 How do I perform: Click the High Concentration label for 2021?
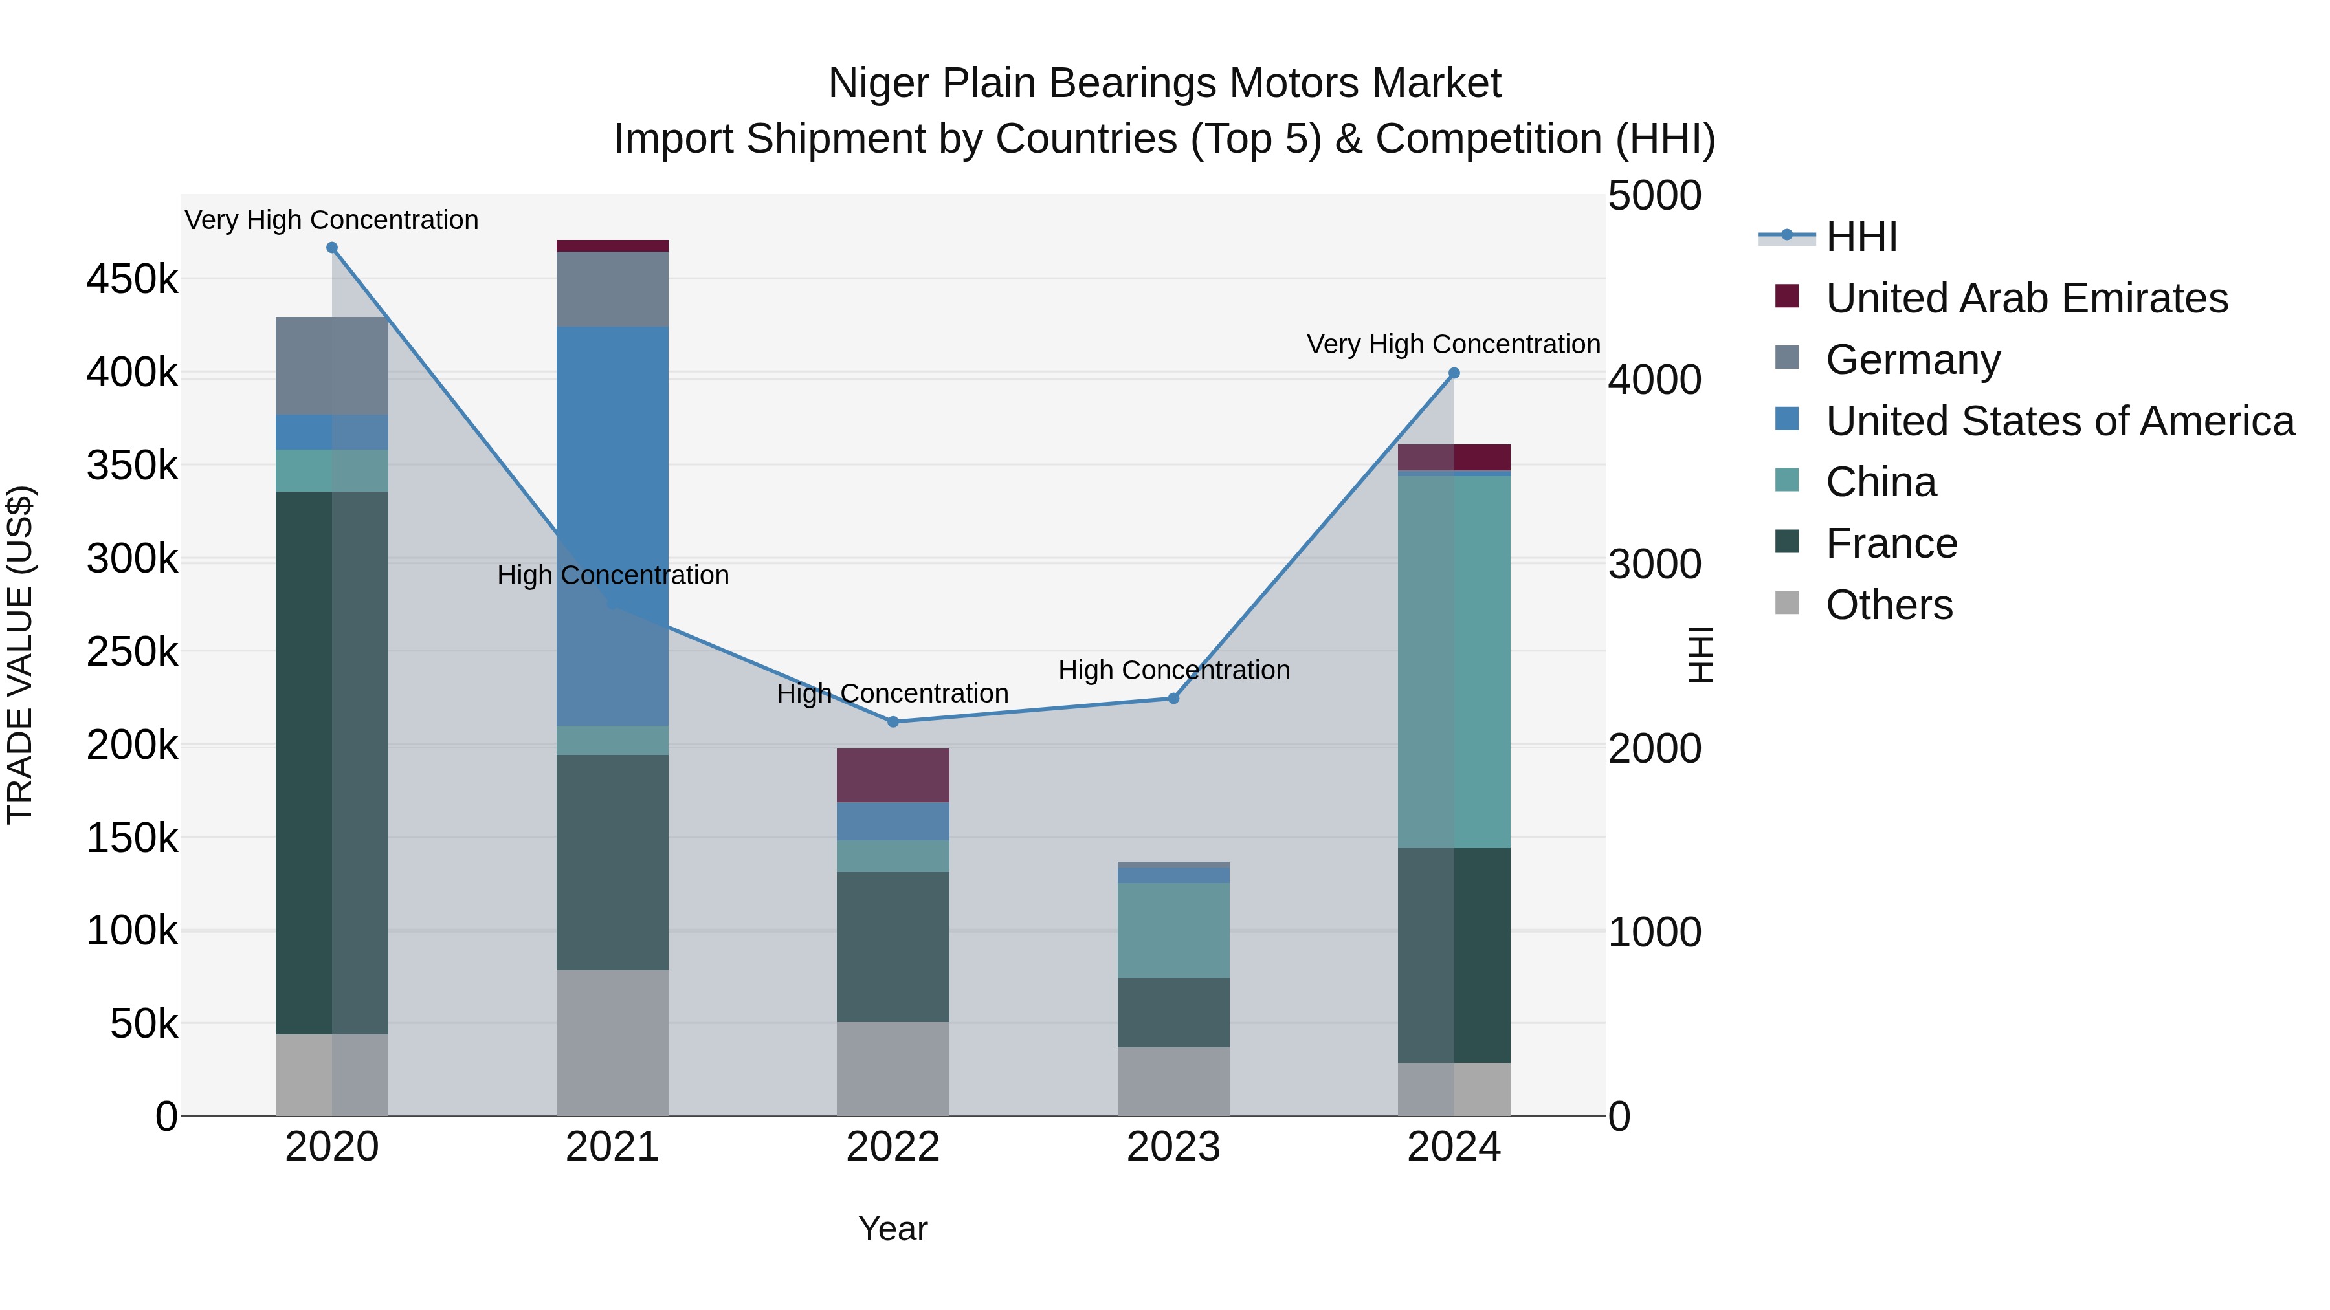(x=612, y=575)
